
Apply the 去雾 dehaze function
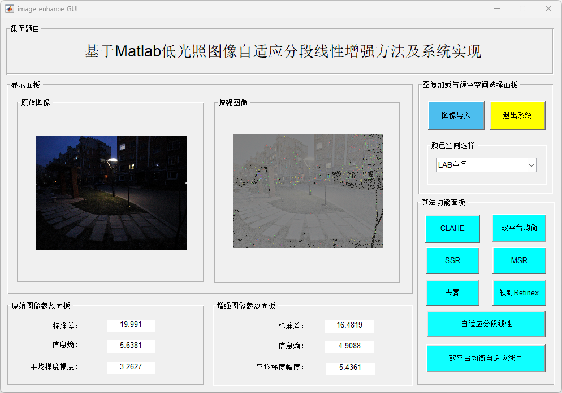click(x=452, y=292)
